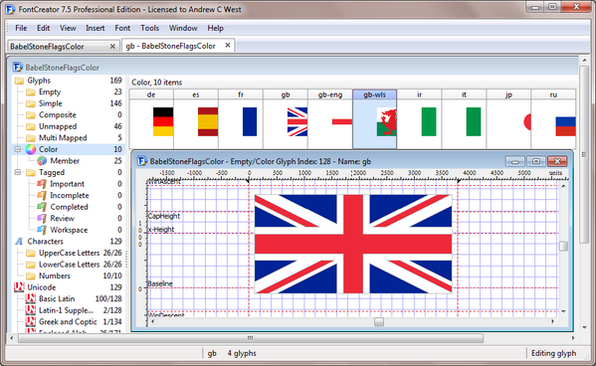This screenshot has height=366, width=596.
Task: Select the Unmapped folder icon
Action: (x=31, y=126)
